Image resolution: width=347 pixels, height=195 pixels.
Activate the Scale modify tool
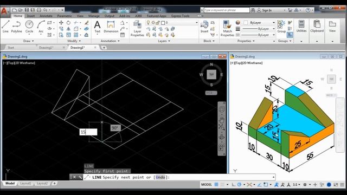click(x=69, y=35)
